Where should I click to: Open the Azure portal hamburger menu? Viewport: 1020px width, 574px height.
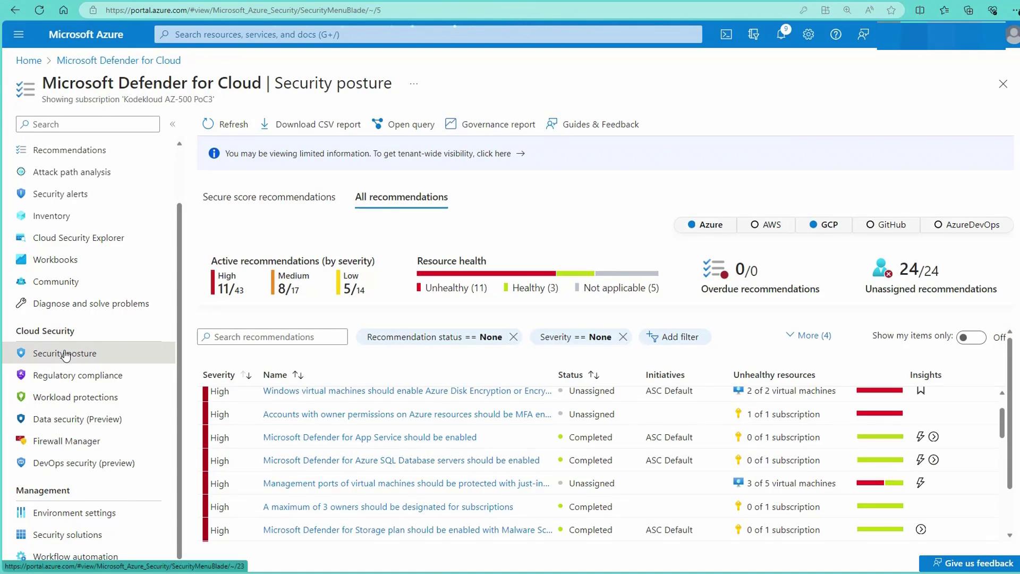click(x=19, y=35)
